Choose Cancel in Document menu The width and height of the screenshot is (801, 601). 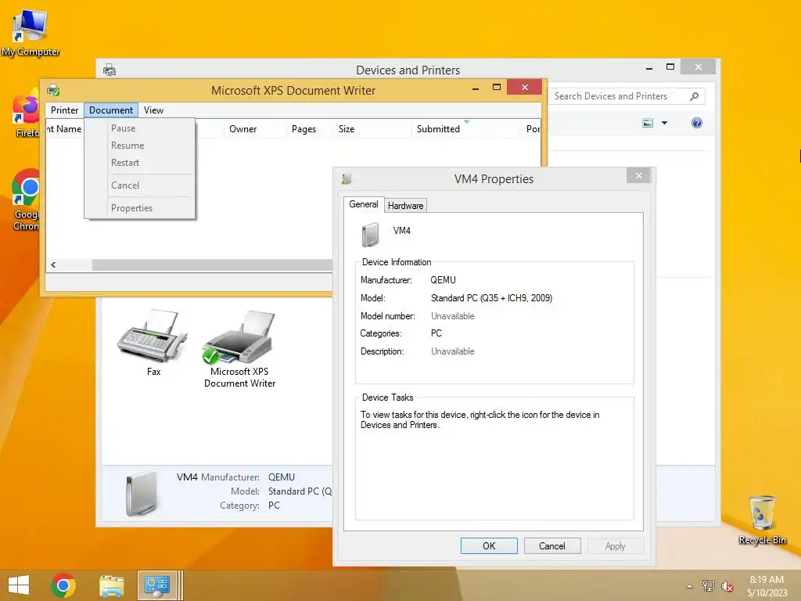pyautogui.click(x=140, y=185)
